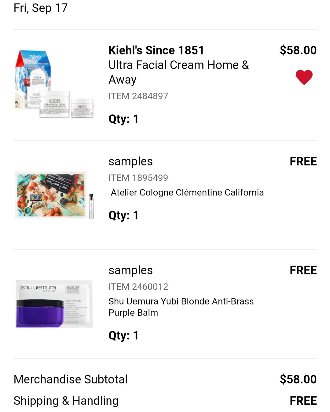
Task: Tap the Kiehl's Since 1851 brand name
Action: pos(156,50)
